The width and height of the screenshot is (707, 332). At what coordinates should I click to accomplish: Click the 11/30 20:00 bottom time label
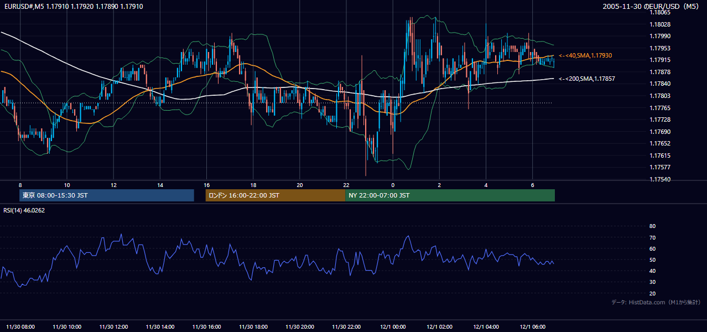pos(300,327)
